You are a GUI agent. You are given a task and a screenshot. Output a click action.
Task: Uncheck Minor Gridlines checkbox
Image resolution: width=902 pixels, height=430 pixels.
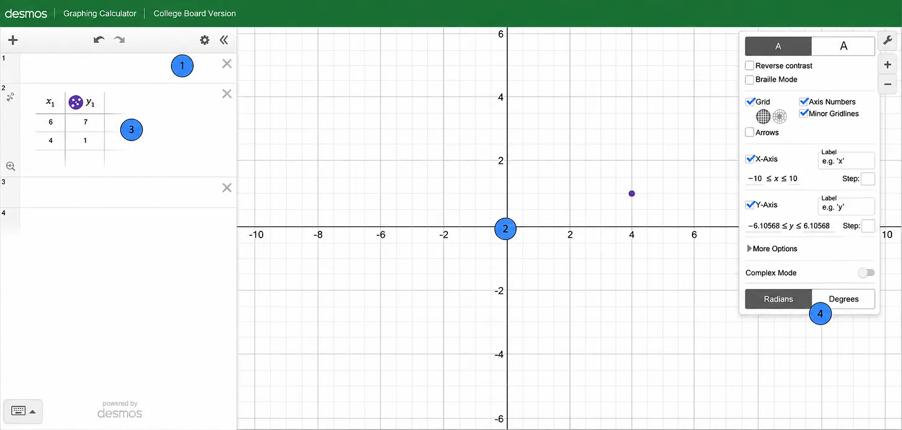pos(803,113)
